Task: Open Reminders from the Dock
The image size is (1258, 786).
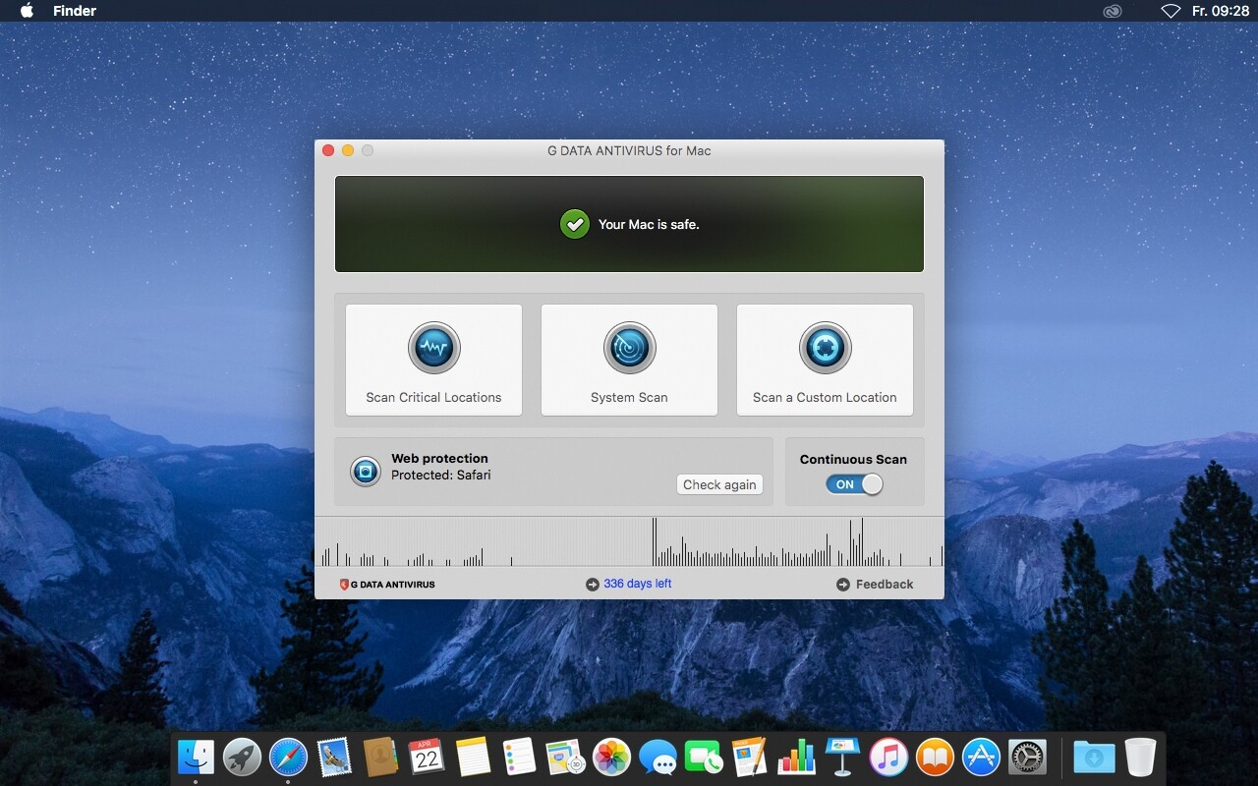Action: click(519, 758)
